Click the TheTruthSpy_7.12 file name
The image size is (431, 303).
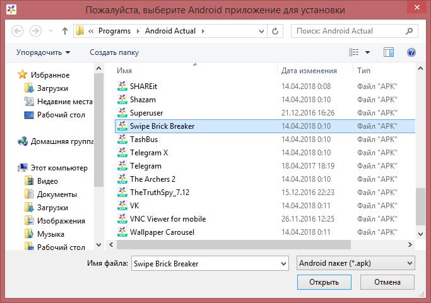point(160,192)
